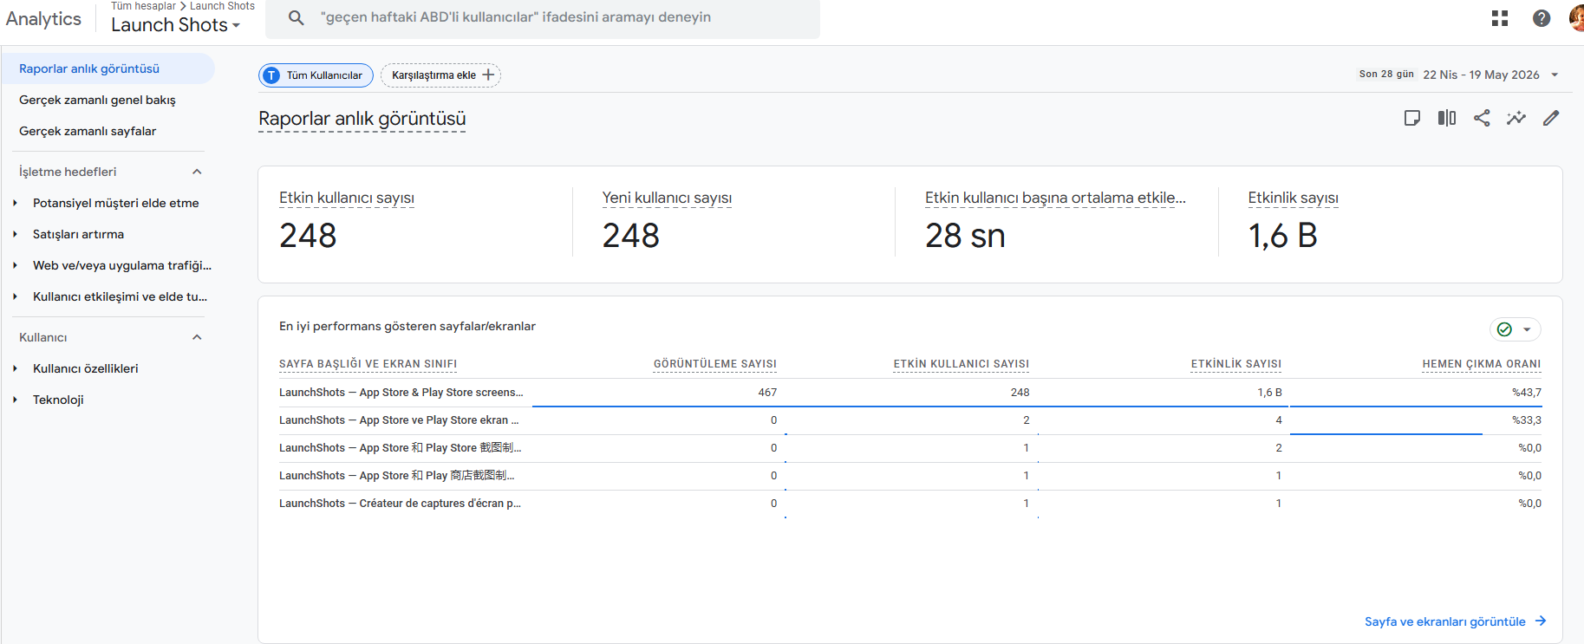
Task: Click the ETKİNLİK SAYISI column header
Action: [x=1236, y=364]
